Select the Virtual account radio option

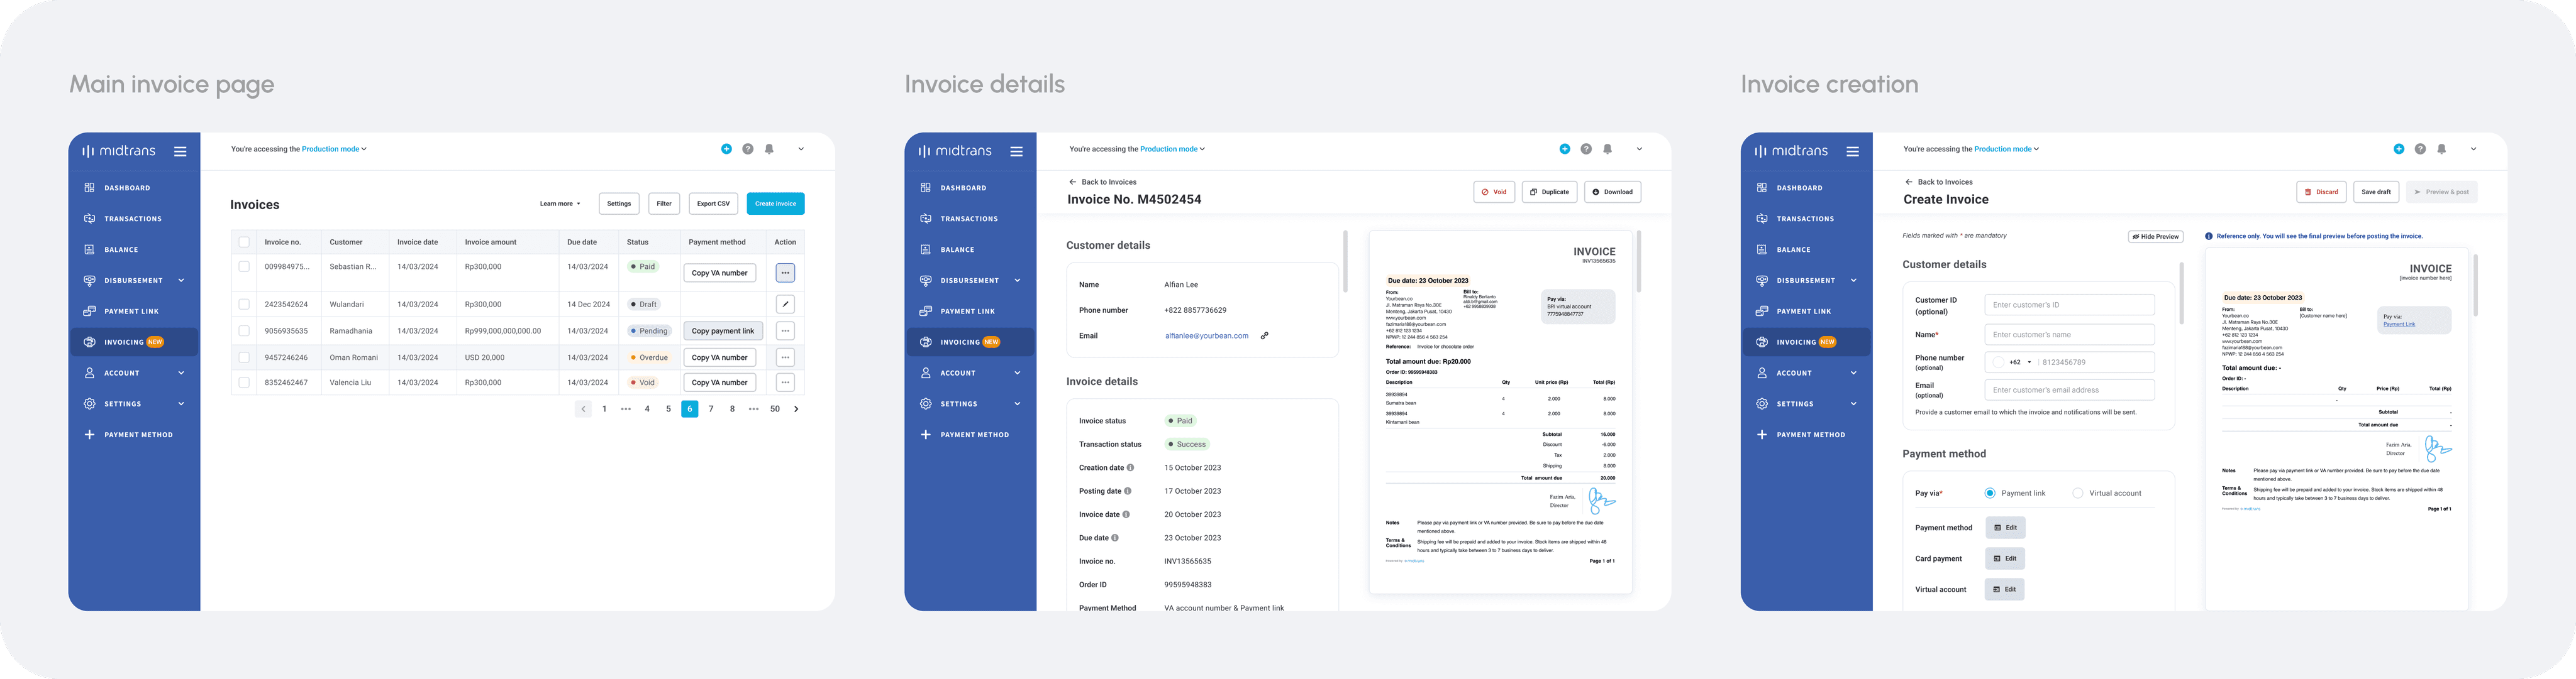pyautogui.click(x=2078, y=493)
